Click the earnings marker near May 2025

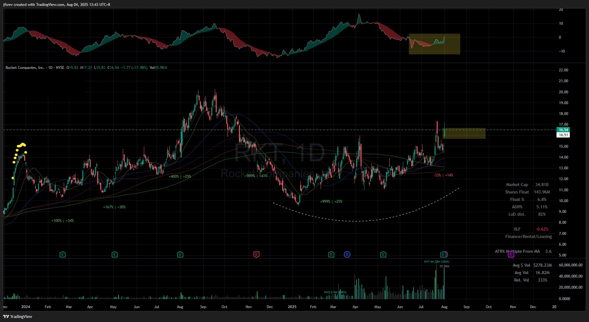[383, 255]
